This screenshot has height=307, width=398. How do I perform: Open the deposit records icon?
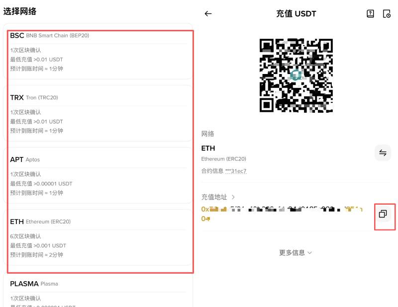coord(388,14)
